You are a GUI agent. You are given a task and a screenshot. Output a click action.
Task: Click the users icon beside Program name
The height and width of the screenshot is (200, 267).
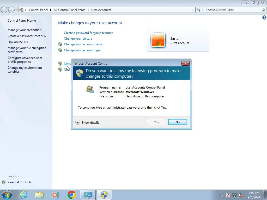point(90,89)
